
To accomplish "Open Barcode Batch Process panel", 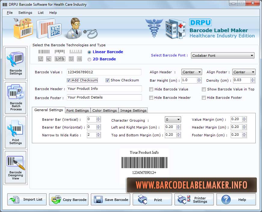I will (x=16, y=98).
